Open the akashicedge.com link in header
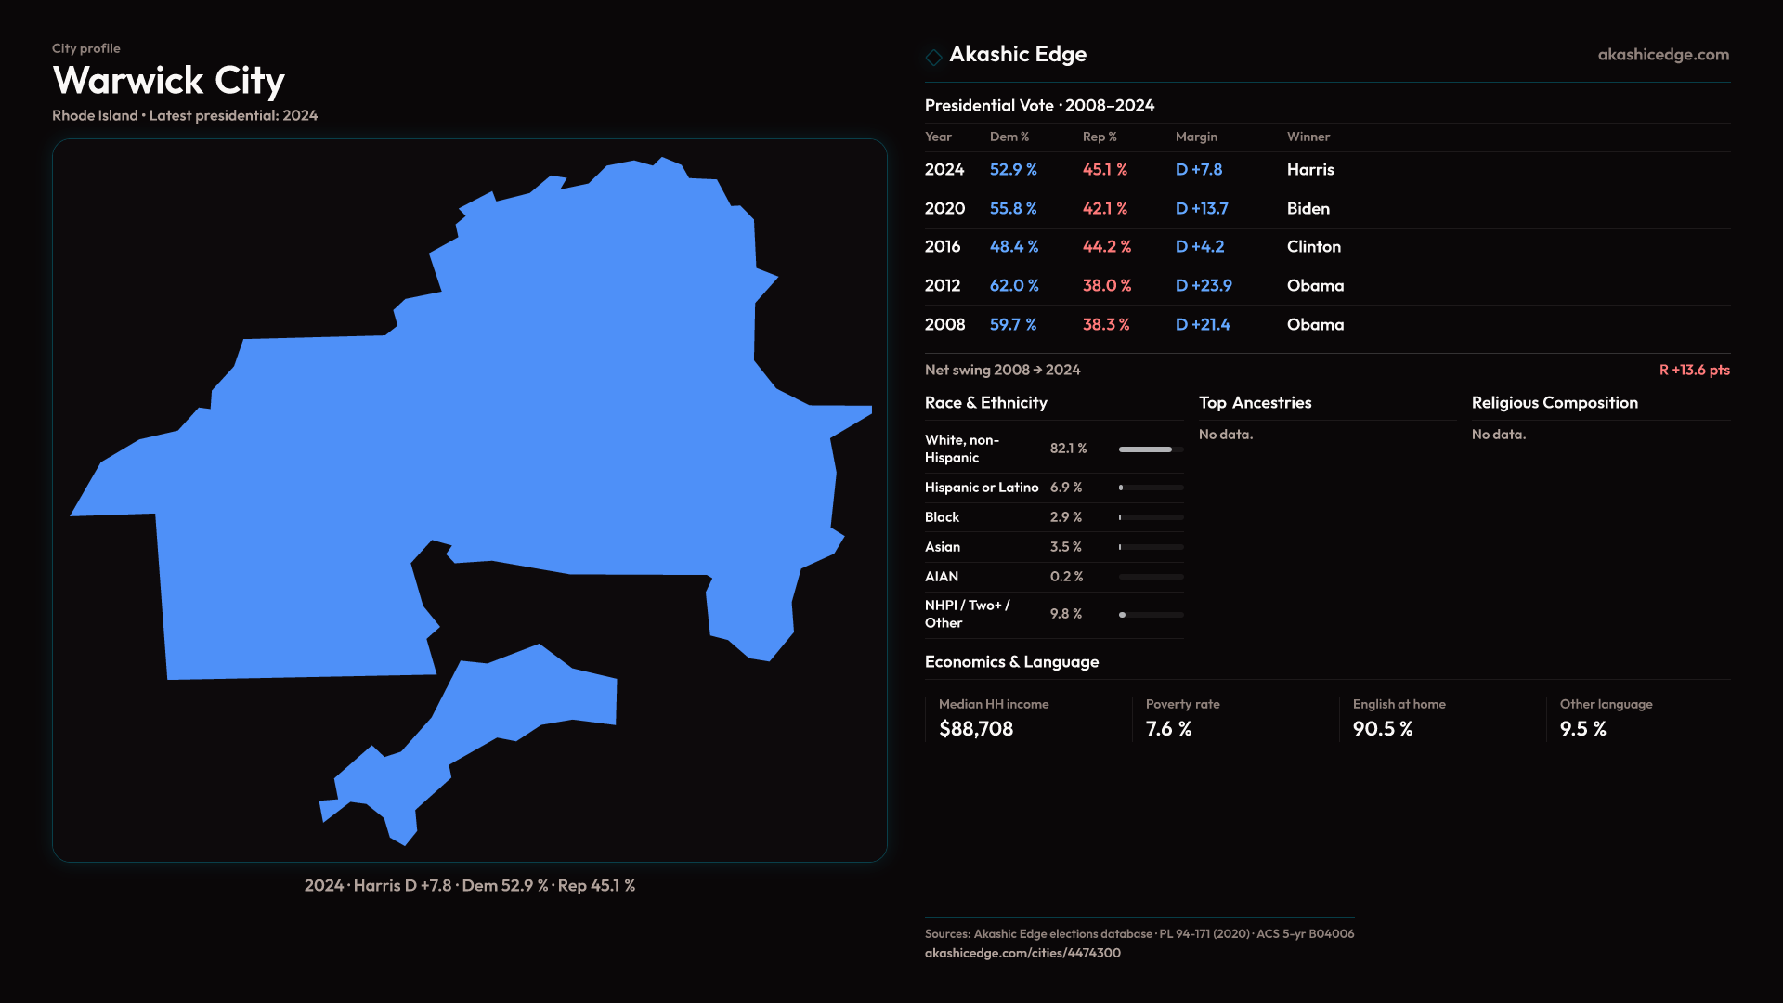Screen dimensions: 1783x1003 1662,55
